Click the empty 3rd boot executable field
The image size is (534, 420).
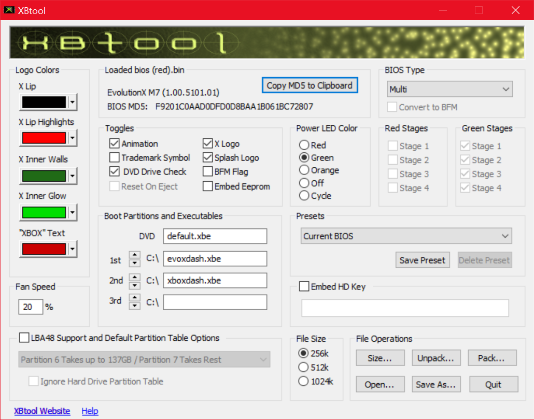[x=215, y=302]
